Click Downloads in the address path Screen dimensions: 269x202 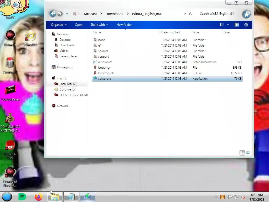tap(114, 14)
